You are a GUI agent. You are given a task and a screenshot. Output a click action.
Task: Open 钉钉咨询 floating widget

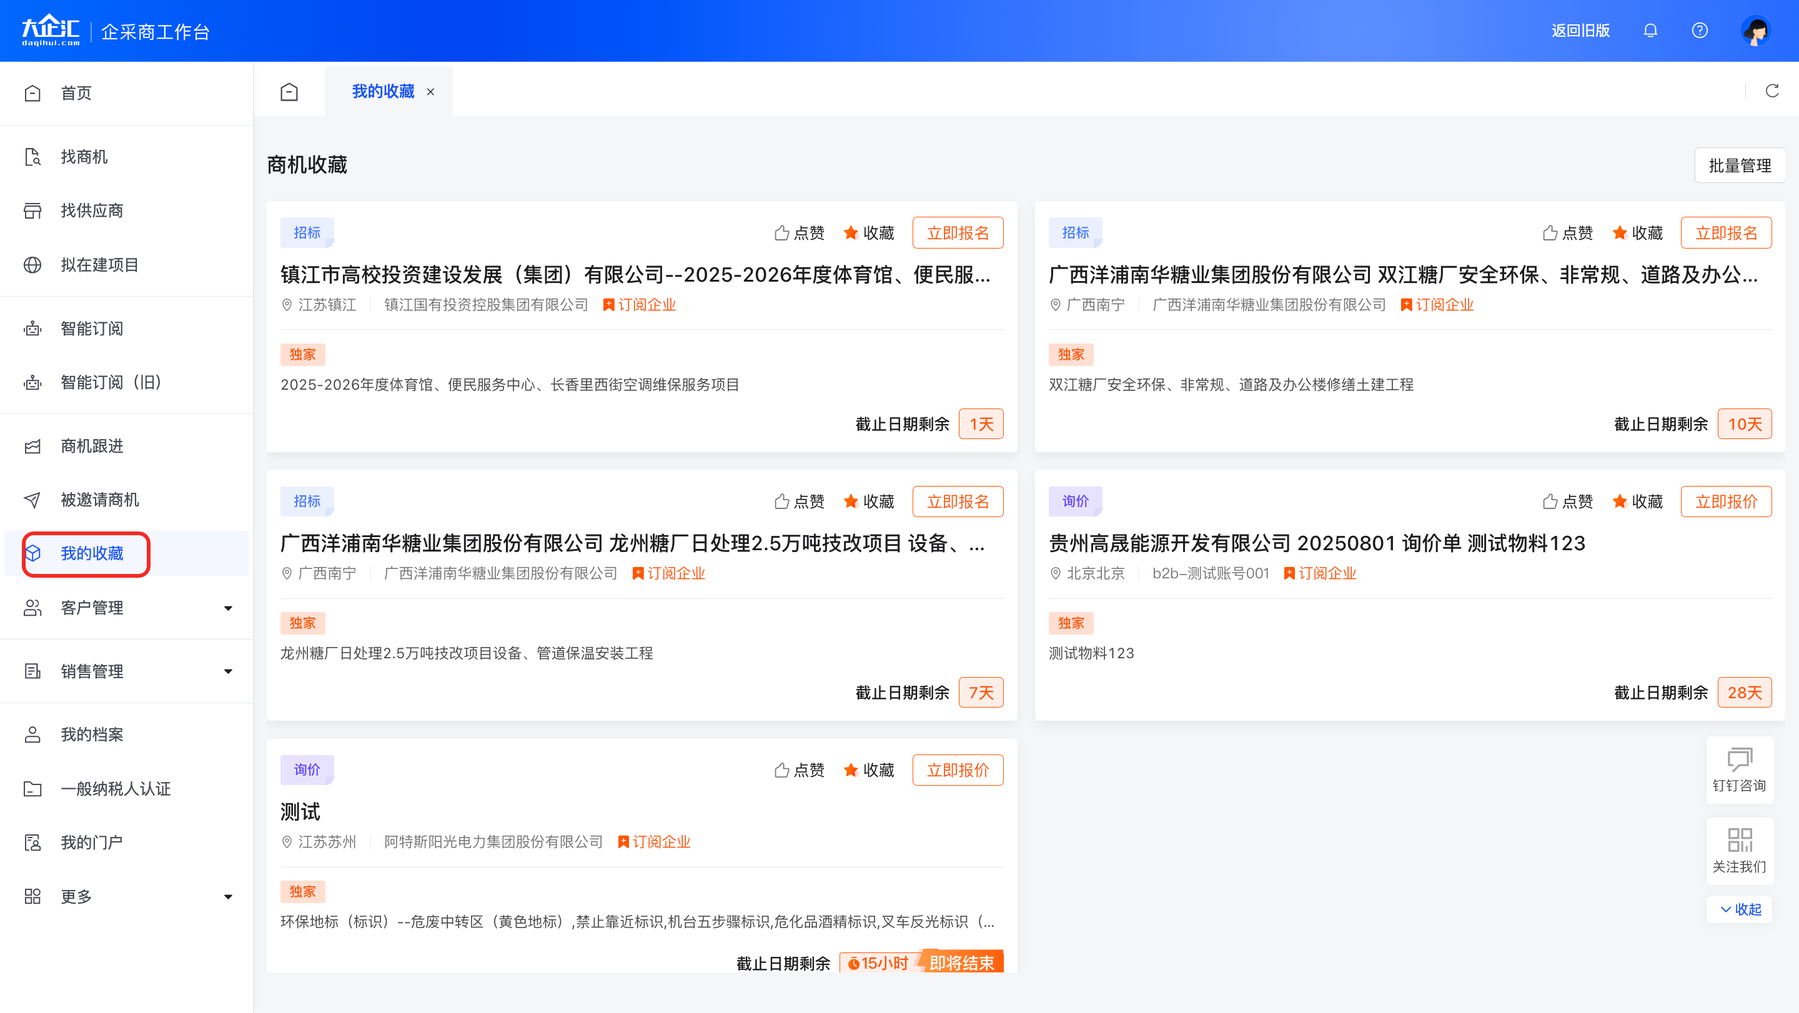coord(1739,769)
